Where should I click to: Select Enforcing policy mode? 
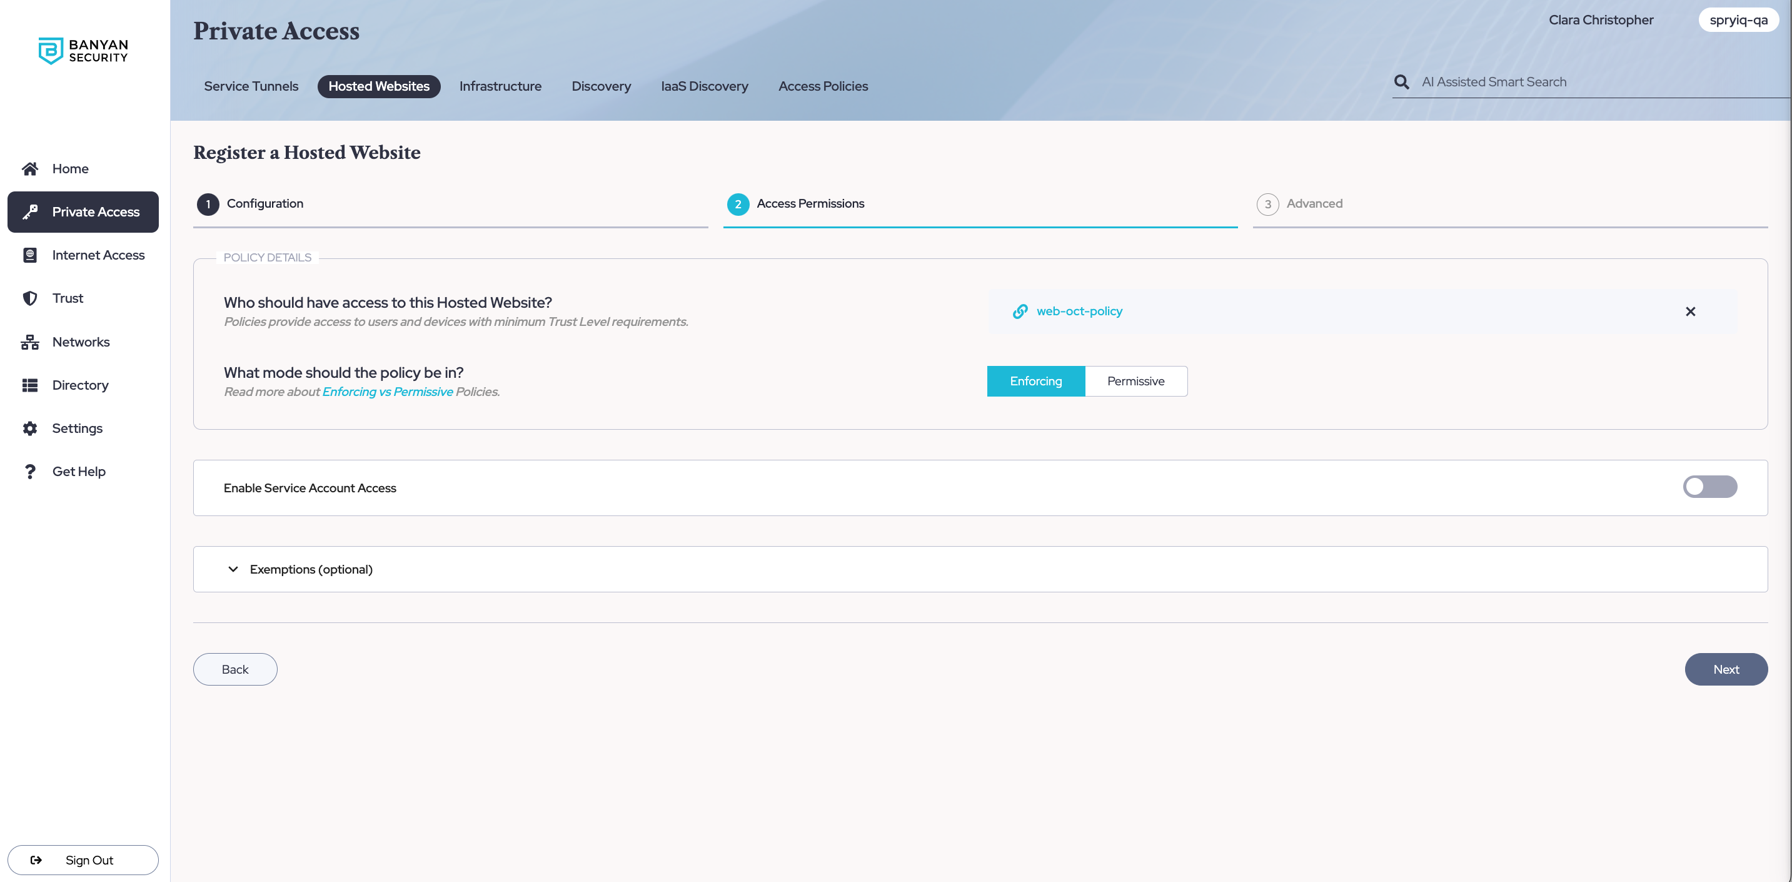point(1035,381)
